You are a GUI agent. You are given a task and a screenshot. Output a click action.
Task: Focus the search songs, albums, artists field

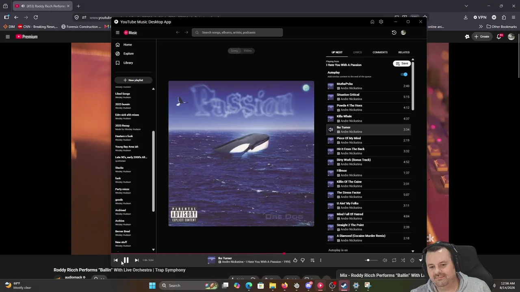(x=237, y=32)
